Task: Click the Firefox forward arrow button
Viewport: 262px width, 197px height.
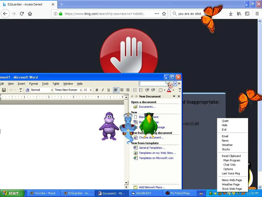Action: 14,14
